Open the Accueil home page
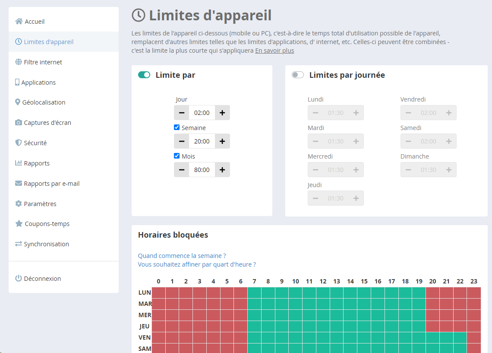The image size is (492, 353). pyautogui.click(x=31, y=21)
